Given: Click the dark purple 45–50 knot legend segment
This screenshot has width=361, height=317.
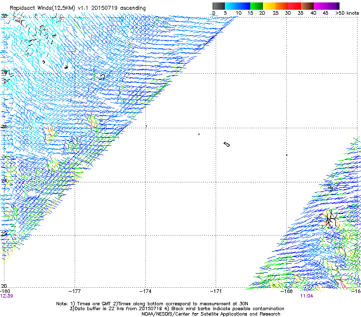Looking at the screenshot, I should coord(333,6).
